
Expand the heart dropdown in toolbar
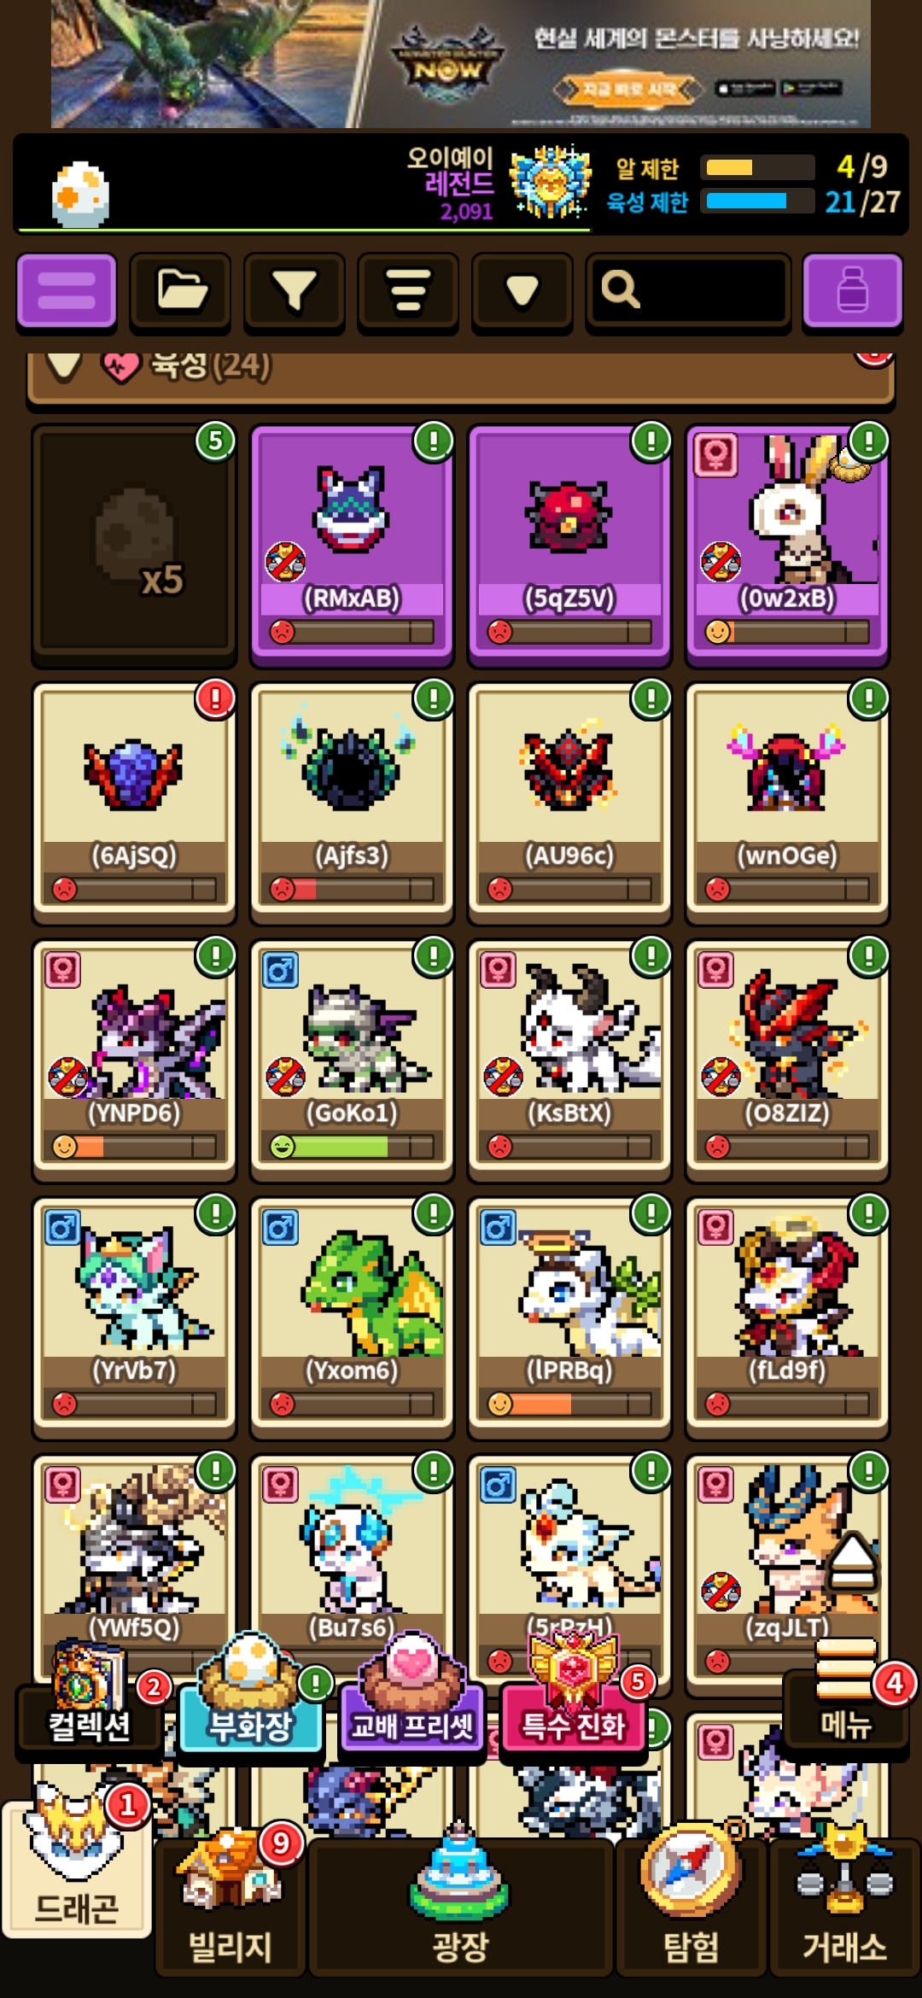pos(522,291)
